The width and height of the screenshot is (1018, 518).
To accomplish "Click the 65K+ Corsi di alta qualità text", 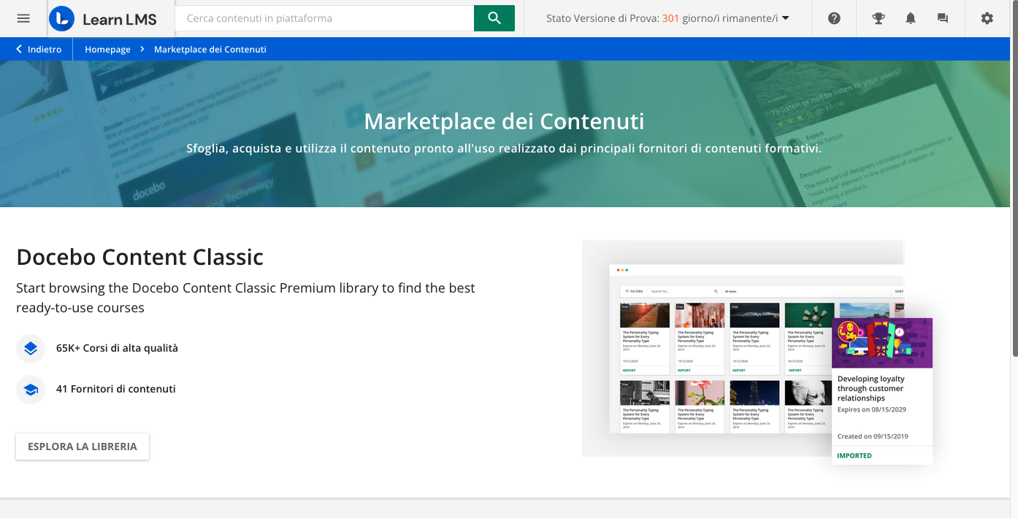I will (x=117, y=348).
